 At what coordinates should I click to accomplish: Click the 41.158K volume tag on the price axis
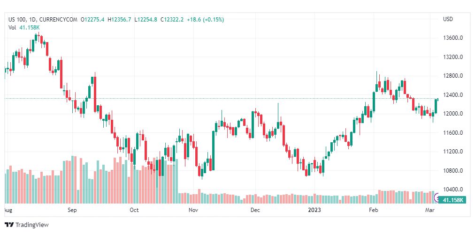pos(453,200)
